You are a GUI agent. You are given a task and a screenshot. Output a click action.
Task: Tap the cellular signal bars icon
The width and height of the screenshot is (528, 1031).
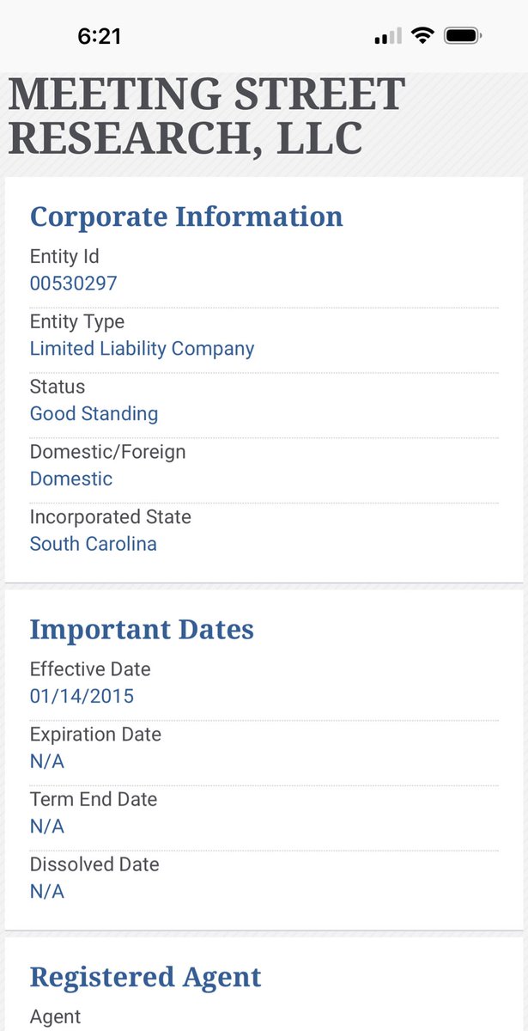tap(388, 36)
